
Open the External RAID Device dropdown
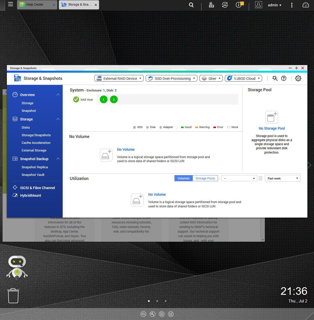pyautogui.click(x=119, y=79)
